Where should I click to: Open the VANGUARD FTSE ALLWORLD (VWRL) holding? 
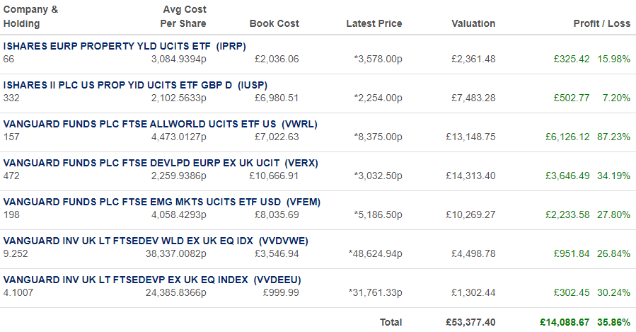tap(160, 124)
